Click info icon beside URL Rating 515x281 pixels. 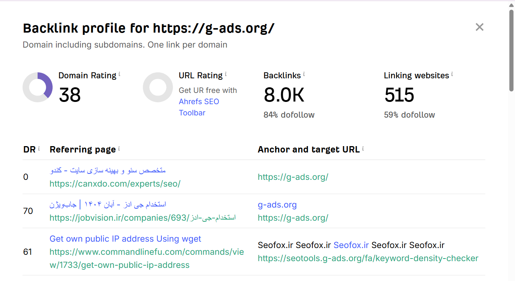(x=226, y=74)
